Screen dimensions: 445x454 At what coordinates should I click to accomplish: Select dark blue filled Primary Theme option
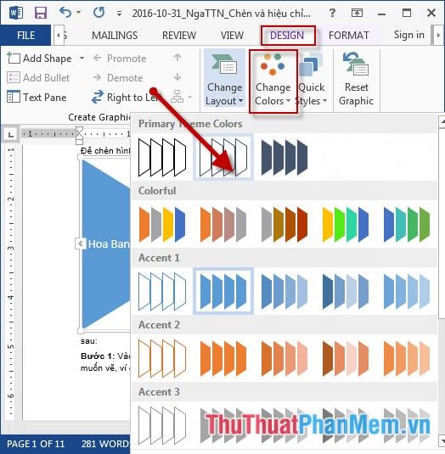284,157
